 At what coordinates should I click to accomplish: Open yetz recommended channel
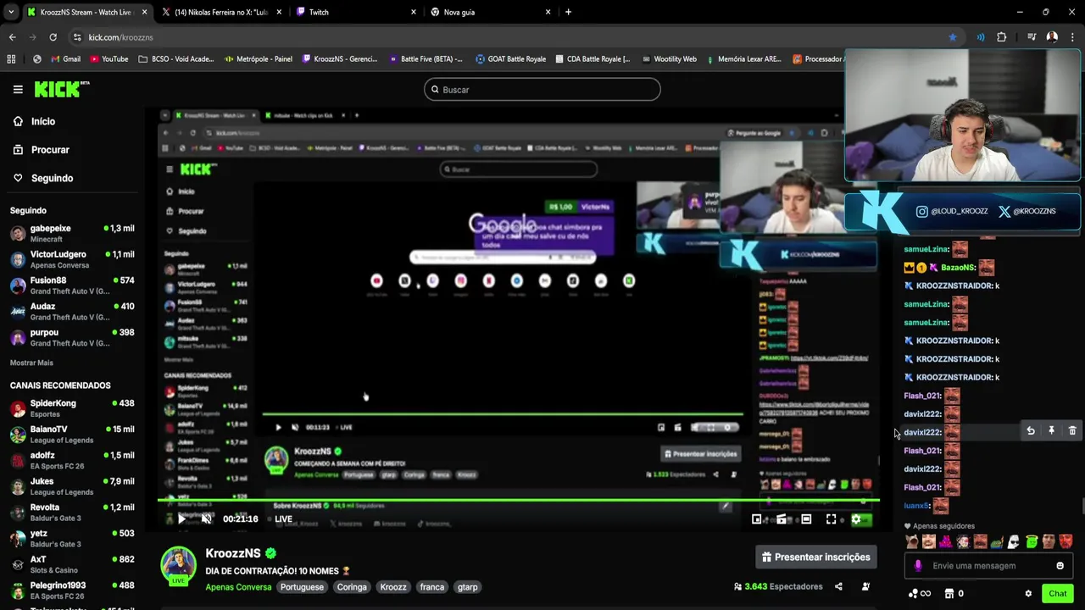72,539
